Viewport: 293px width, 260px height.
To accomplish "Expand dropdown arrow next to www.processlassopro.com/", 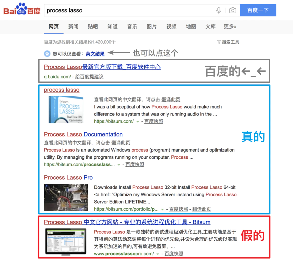I will click(x=158, y=254).
